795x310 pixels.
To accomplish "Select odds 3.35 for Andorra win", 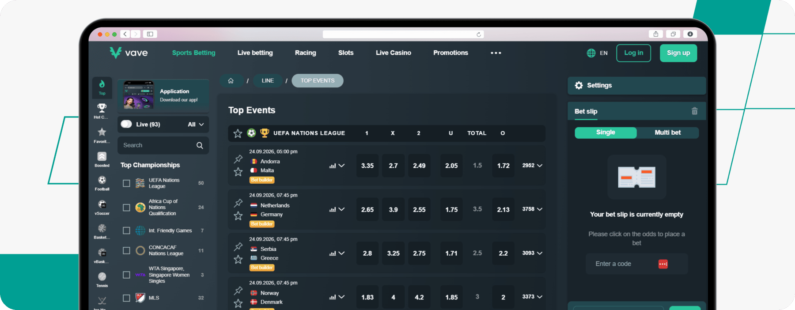I will [x=367, y=166].
